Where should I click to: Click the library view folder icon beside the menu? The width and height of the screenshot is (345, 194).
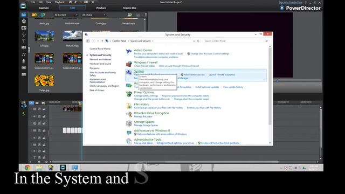[130, 15]
